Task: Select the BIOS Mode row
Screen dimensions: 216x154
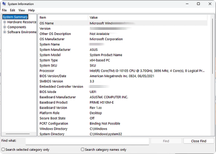Action: click(x=123, y=92)
